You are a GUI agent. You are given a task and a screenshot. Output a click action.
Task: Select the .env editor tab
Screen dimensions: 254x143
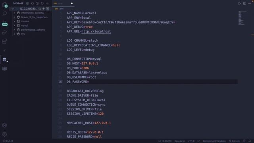63,4
